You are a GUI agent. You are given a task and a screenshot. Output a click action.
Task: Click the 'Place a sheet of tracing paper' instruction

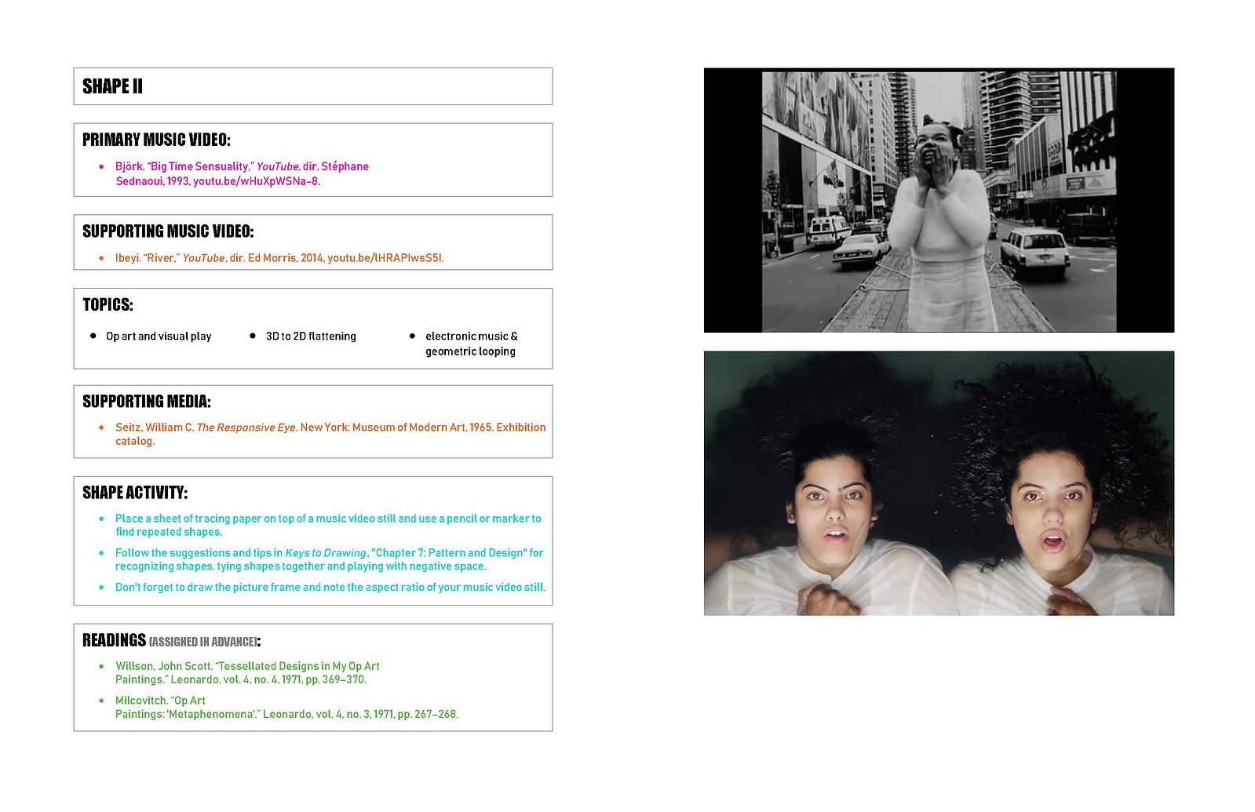tap(328, 525)
